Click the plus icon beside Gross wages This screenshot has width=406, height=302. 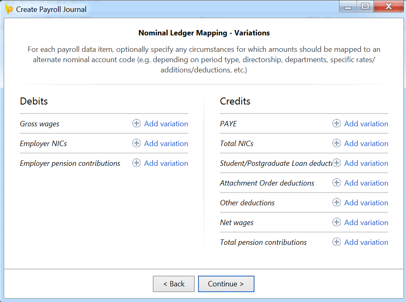136,124
